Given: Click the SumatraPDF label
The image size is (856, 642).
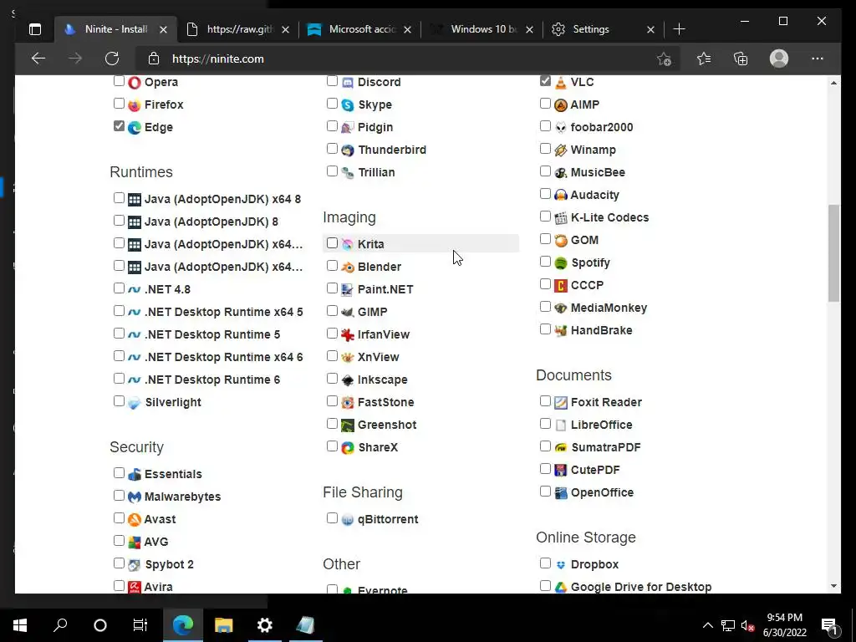Looking at the screenshot, I should (605, 448).
